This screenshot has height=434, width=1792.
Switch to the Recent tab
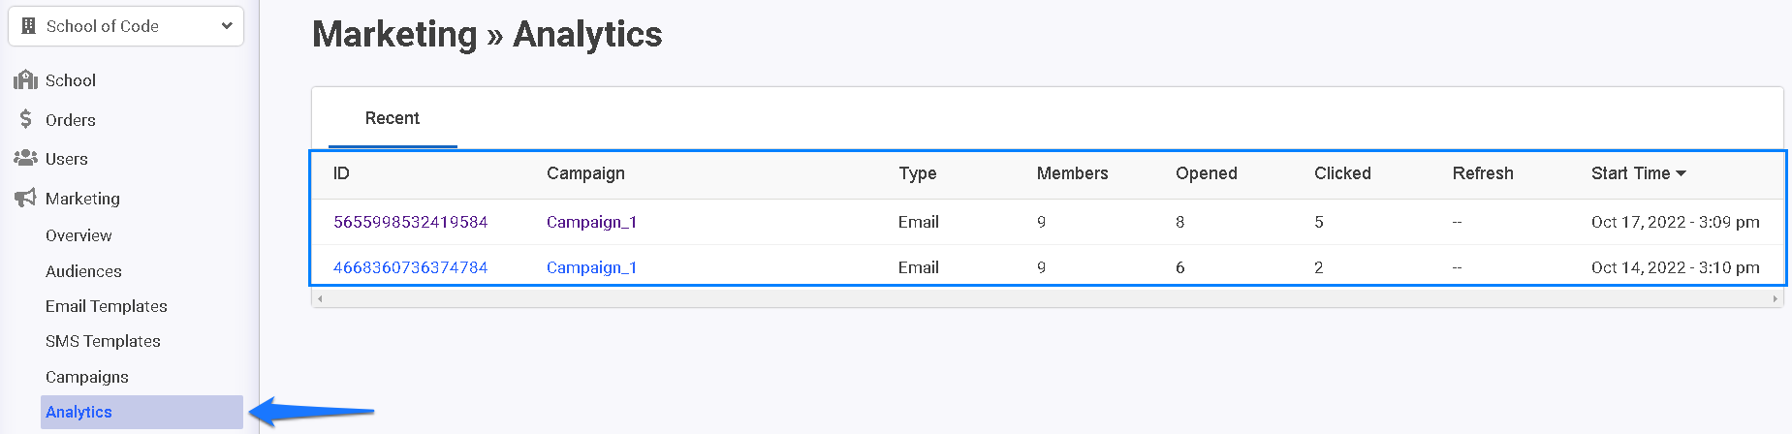tap(393, 118)
